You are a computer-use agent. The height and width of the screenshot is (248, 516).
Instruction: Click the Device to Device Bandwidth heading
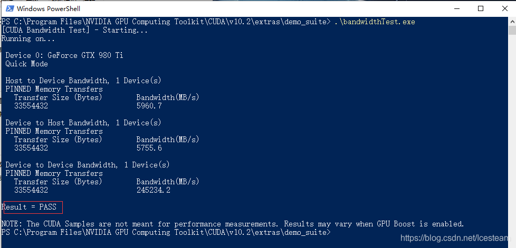(x=87, y=165)
